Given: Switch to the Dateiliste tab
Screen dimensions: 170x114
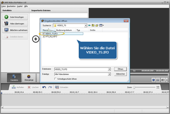Looking at the screenshot, I should [x=14, y=78].
